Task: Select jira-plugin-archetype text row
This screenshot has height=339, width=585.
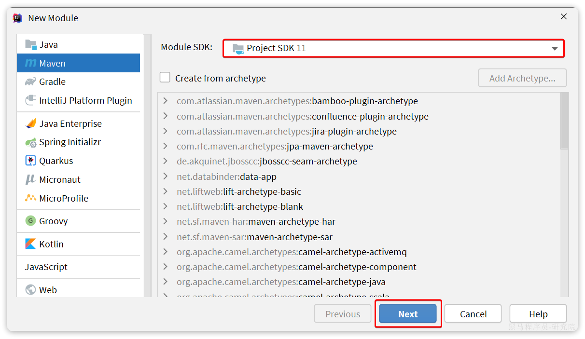Action: click(287, 131)
